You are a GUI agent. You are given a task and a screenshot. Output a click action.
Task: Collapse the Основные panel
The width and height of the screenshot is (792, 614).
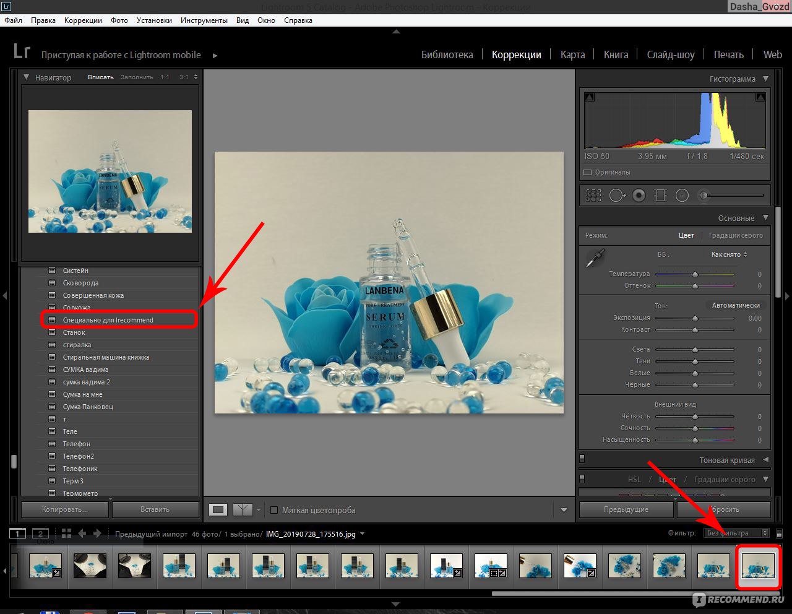[765, 218]
